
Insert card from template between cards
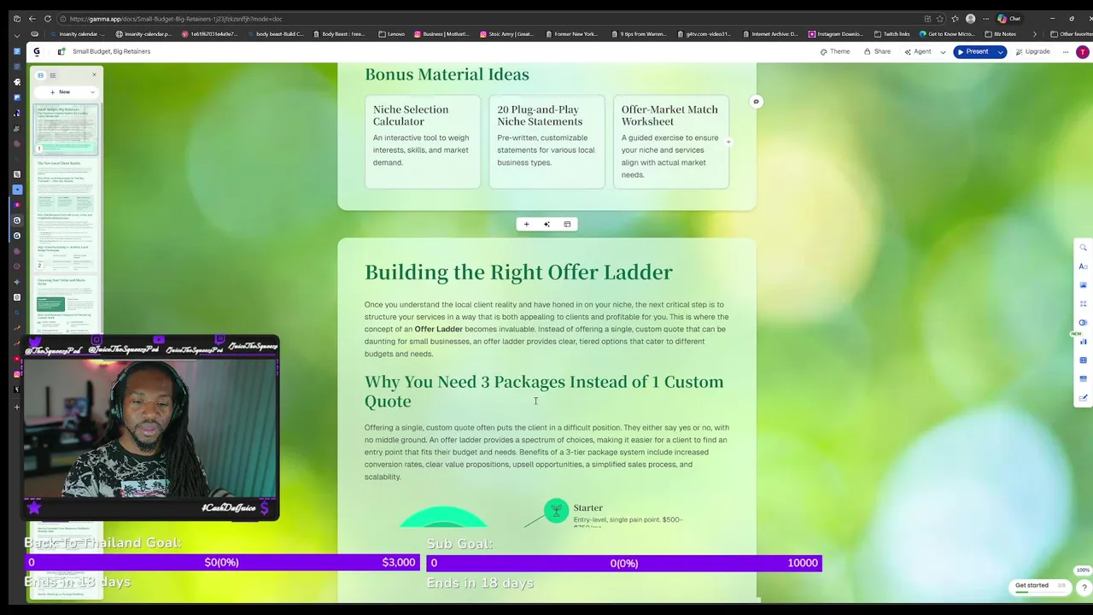coord(567,224)
